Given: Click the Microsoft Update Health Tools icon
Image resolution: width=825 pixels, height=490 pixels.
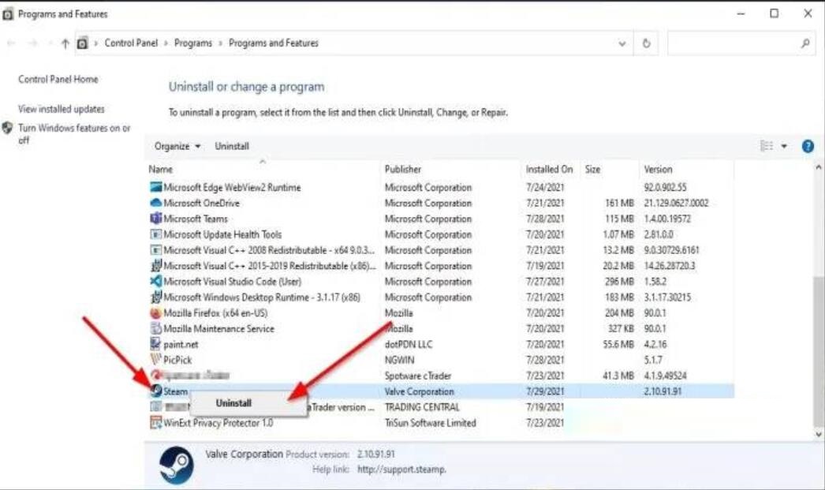Looking at the screenshot, I should [155, 234].
